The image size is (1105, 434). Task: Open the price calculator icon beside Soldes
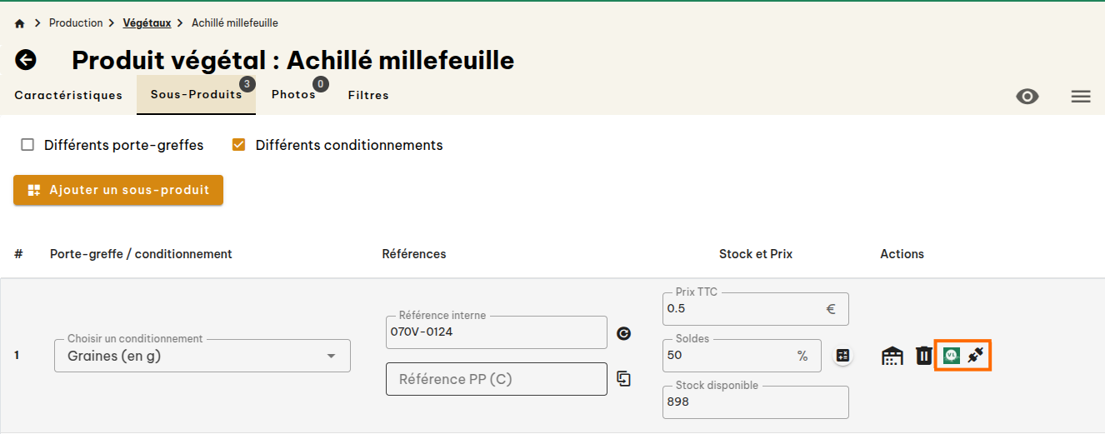(x=842, y=356)
